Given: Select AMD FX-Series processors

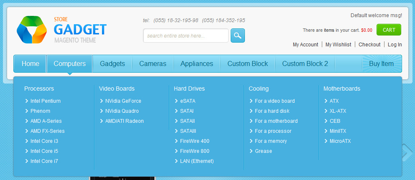Looking at the screenshot, I should (x=47, y=131).
